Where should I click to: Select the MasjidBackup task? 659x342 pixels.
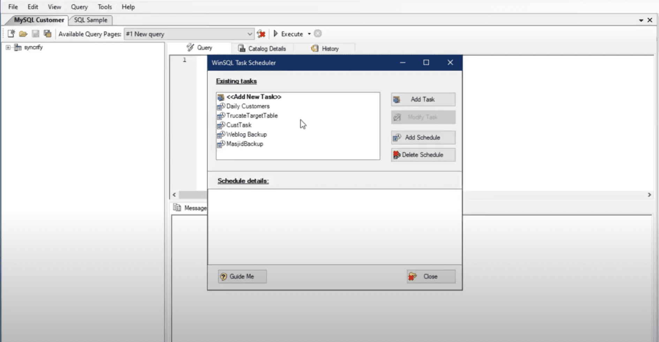click(x=245, y=144)
